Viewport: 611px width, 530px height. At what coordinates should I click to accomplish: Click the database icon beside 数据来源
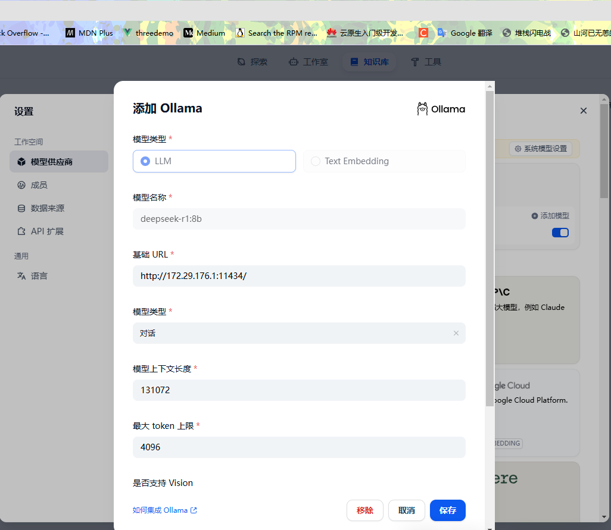coord(21,208)
